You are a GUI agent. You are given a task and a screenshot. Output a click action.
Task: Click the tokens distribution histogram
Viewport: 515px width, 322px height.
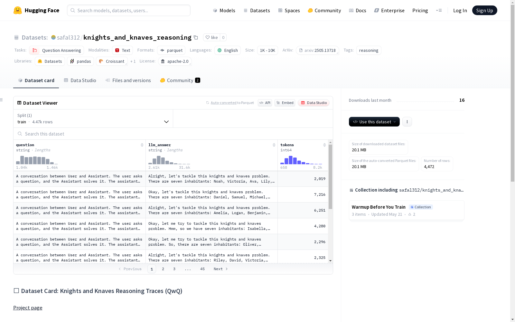(301, 160)
